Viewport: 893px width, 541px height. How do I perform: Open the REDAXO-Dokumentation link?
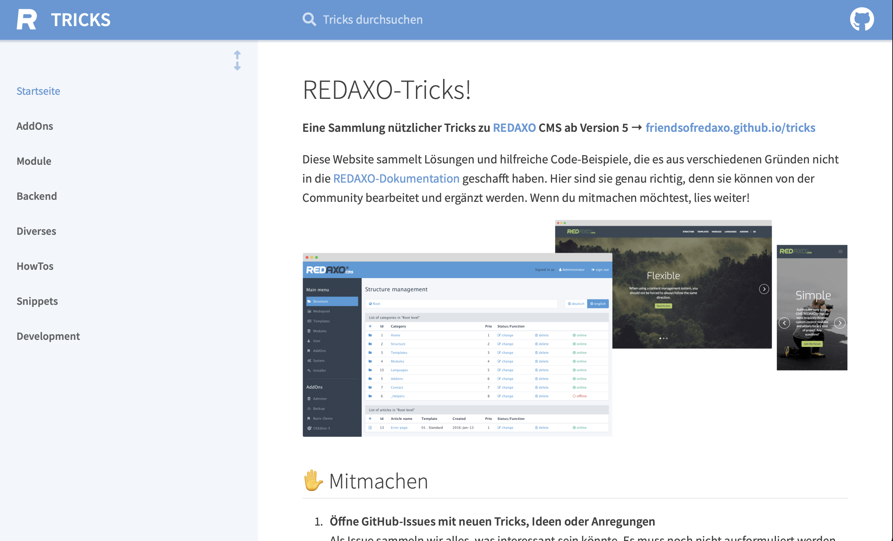click(396, 179)
